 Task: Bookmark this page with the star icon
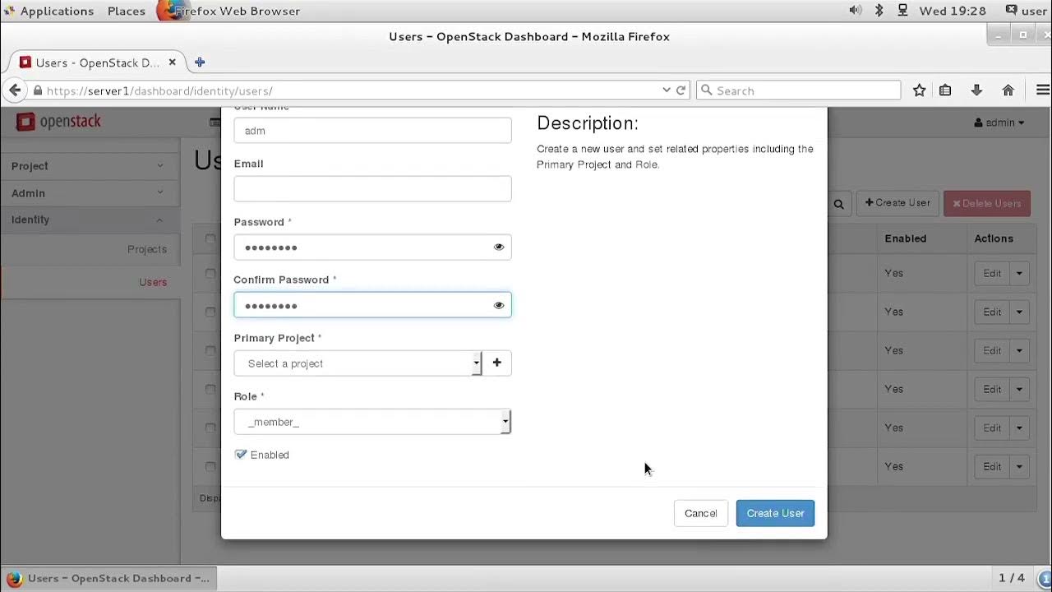click(x=920, y=90)
